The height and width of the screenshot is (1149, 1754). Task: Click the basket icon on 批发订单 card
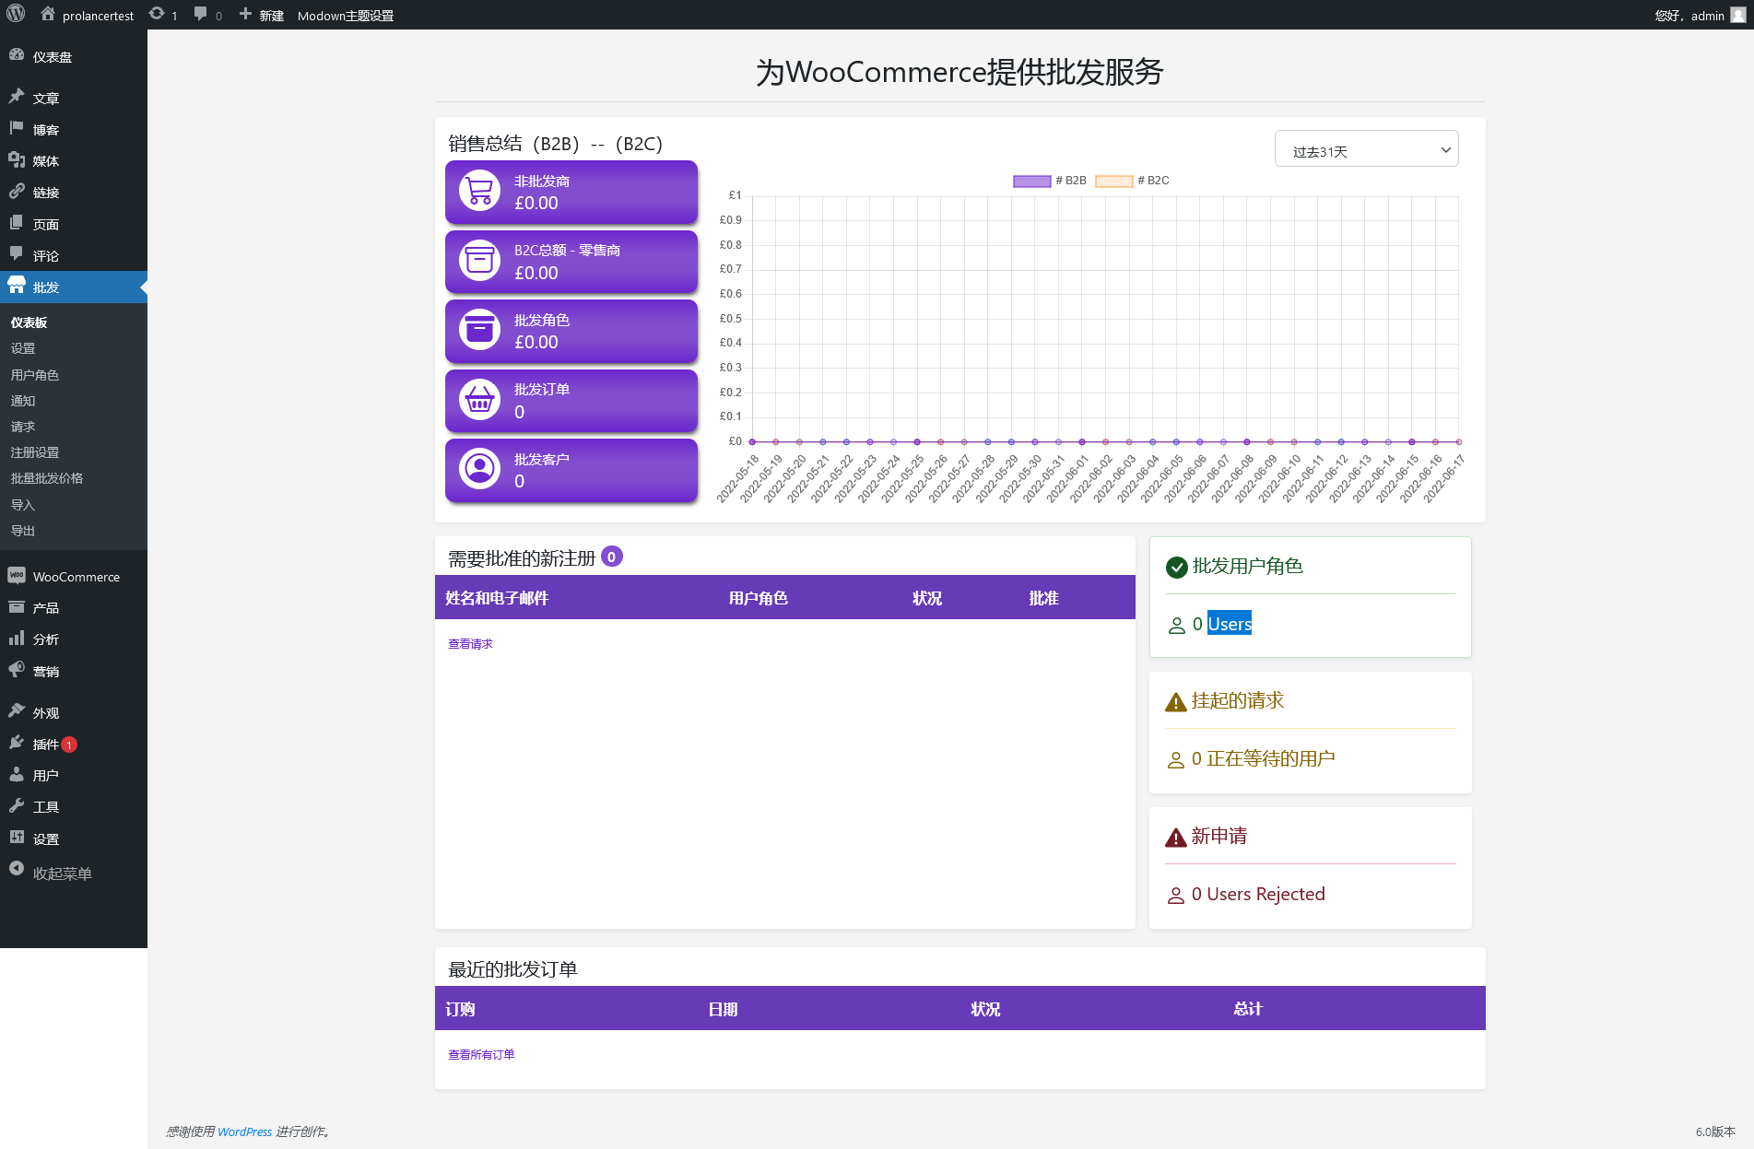click(479, 400)
